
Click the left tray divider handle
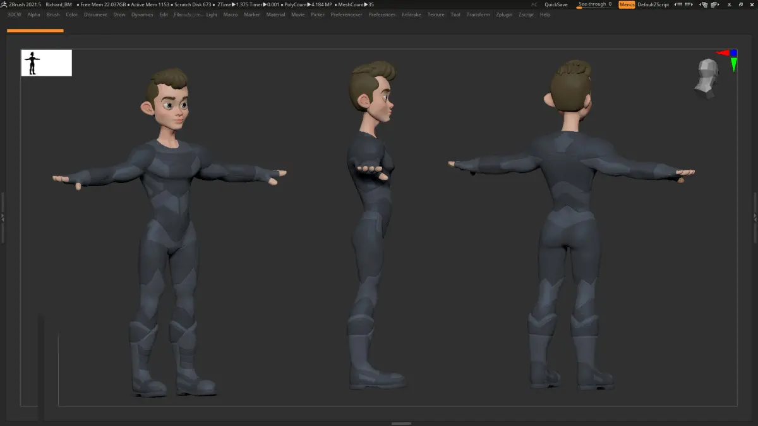(3, 218)
